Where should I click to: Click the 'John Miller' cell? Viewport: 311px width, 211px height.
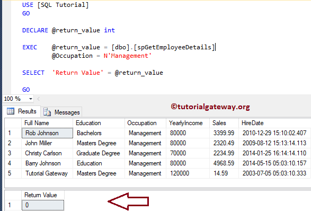(x=47, y=143)
